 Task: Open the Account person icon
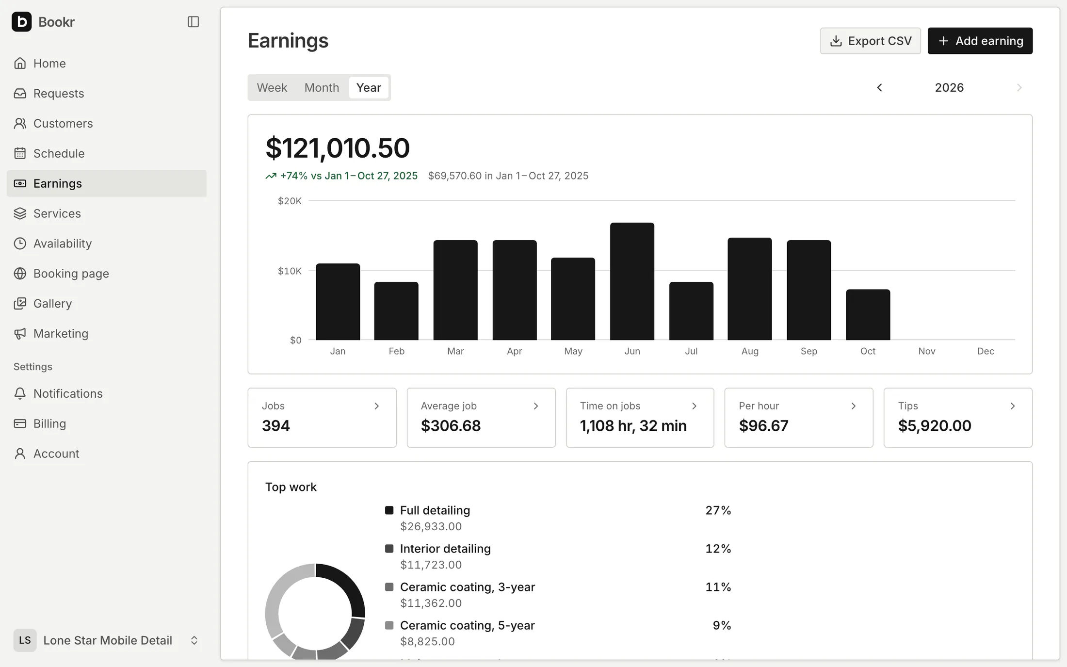pyautogui.click(x=20, y=454)
